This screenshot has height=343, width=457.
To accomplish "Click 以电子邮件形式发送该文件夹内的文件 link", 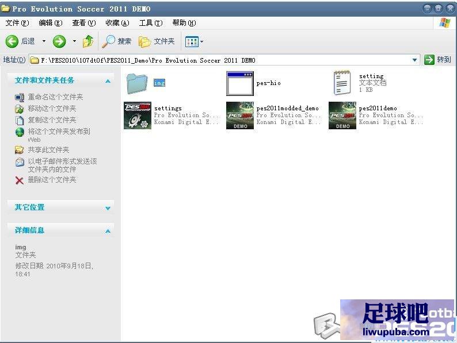I will pos(62,165).
